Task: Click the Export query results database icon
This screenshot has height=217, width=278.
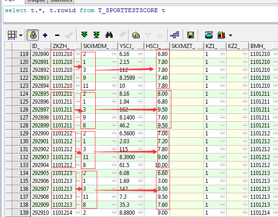Action: (x=209, y=35)
